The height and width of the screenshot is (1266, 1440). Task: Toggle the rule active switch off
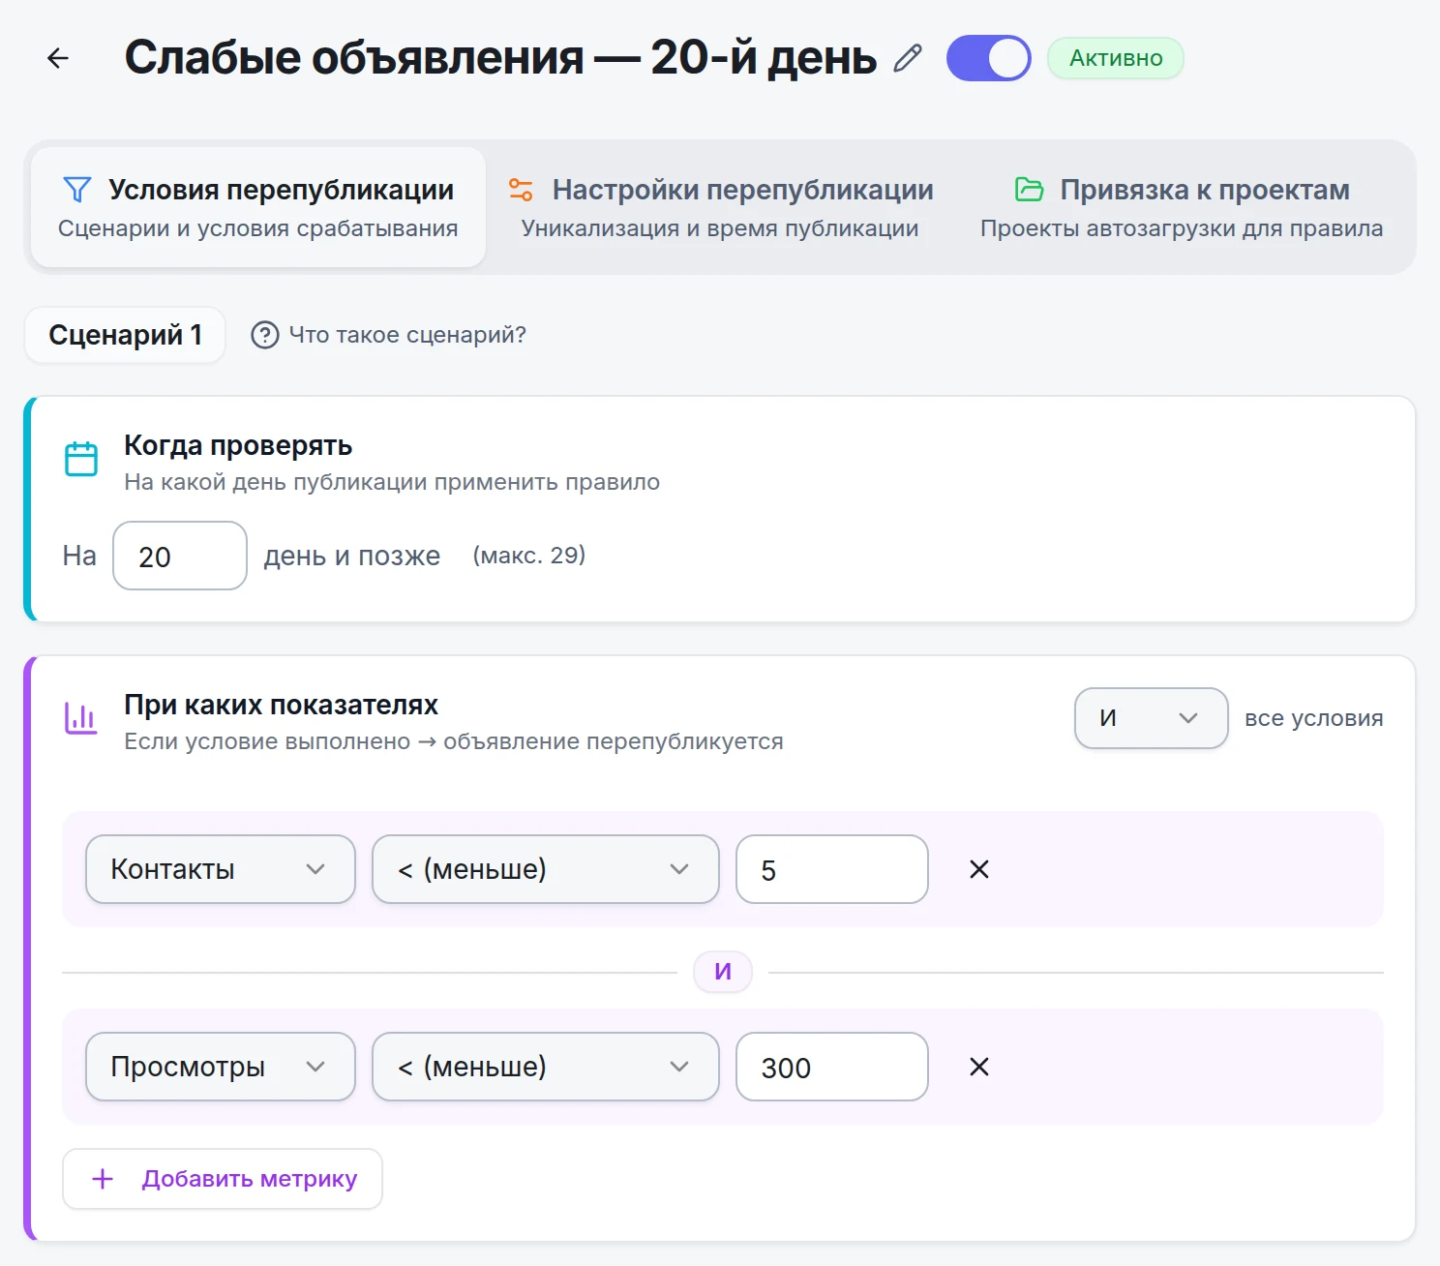pyautogui.click(x=988, y=58)
